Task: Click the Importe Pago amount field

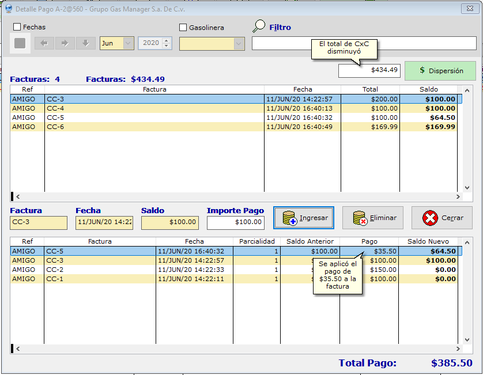Action: point(235,222)
